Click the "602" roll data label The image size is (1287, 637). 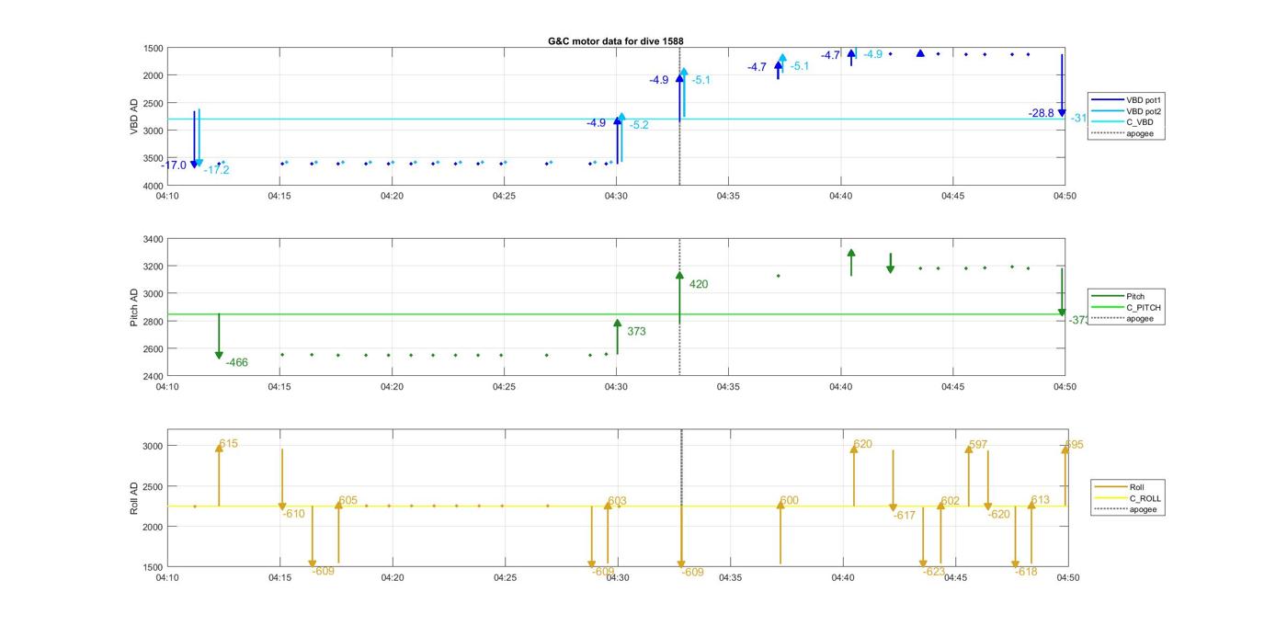click(x=951, y=501)
